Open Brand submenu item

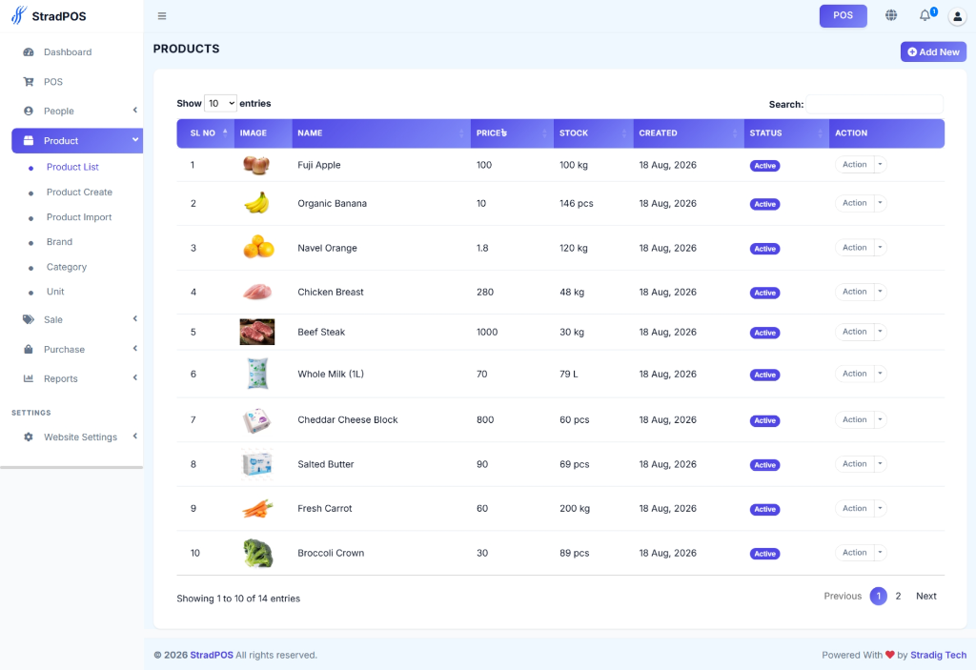(x=59, y=241)
